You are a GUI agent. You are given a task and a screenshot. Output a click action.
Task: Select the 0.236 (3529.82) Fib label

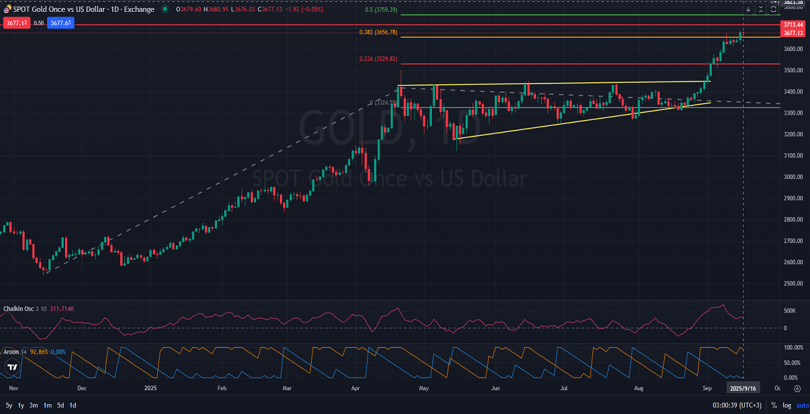[x=378, y=59]
